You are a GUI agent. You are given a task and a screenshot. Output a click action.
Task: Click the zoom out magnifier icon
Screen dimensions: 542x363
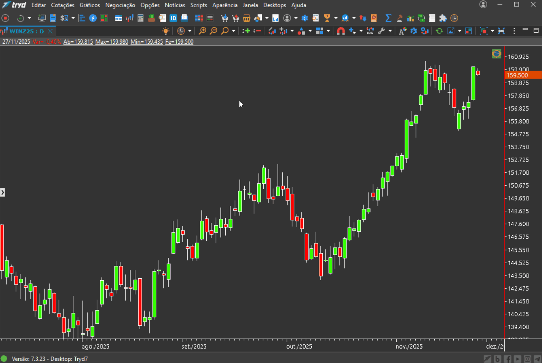point(214,31)
